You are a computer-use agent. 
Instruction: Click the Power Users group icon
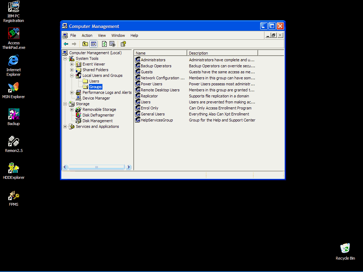coord(138,84)
